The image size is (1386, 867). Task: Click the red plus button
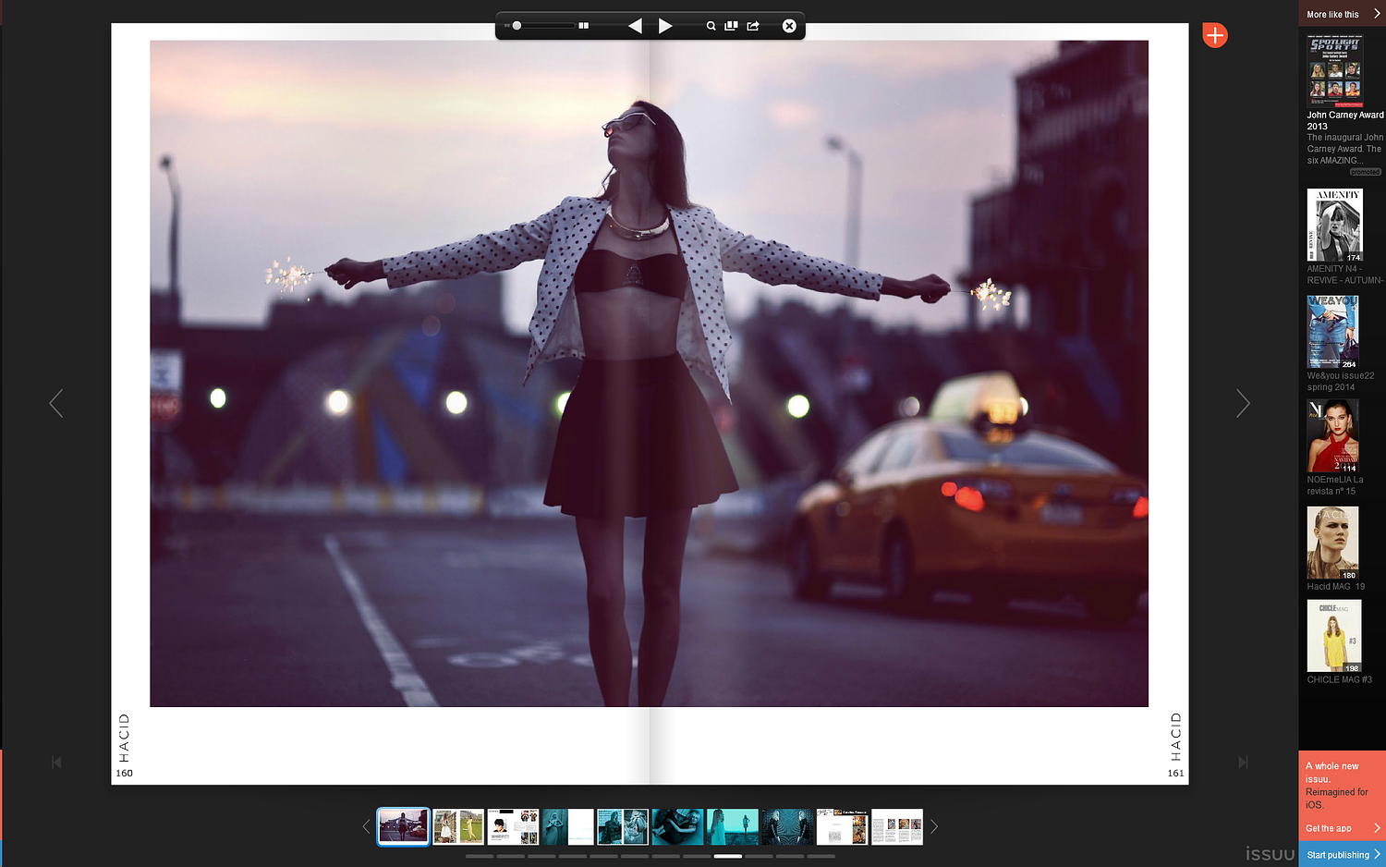(1215, 35)
